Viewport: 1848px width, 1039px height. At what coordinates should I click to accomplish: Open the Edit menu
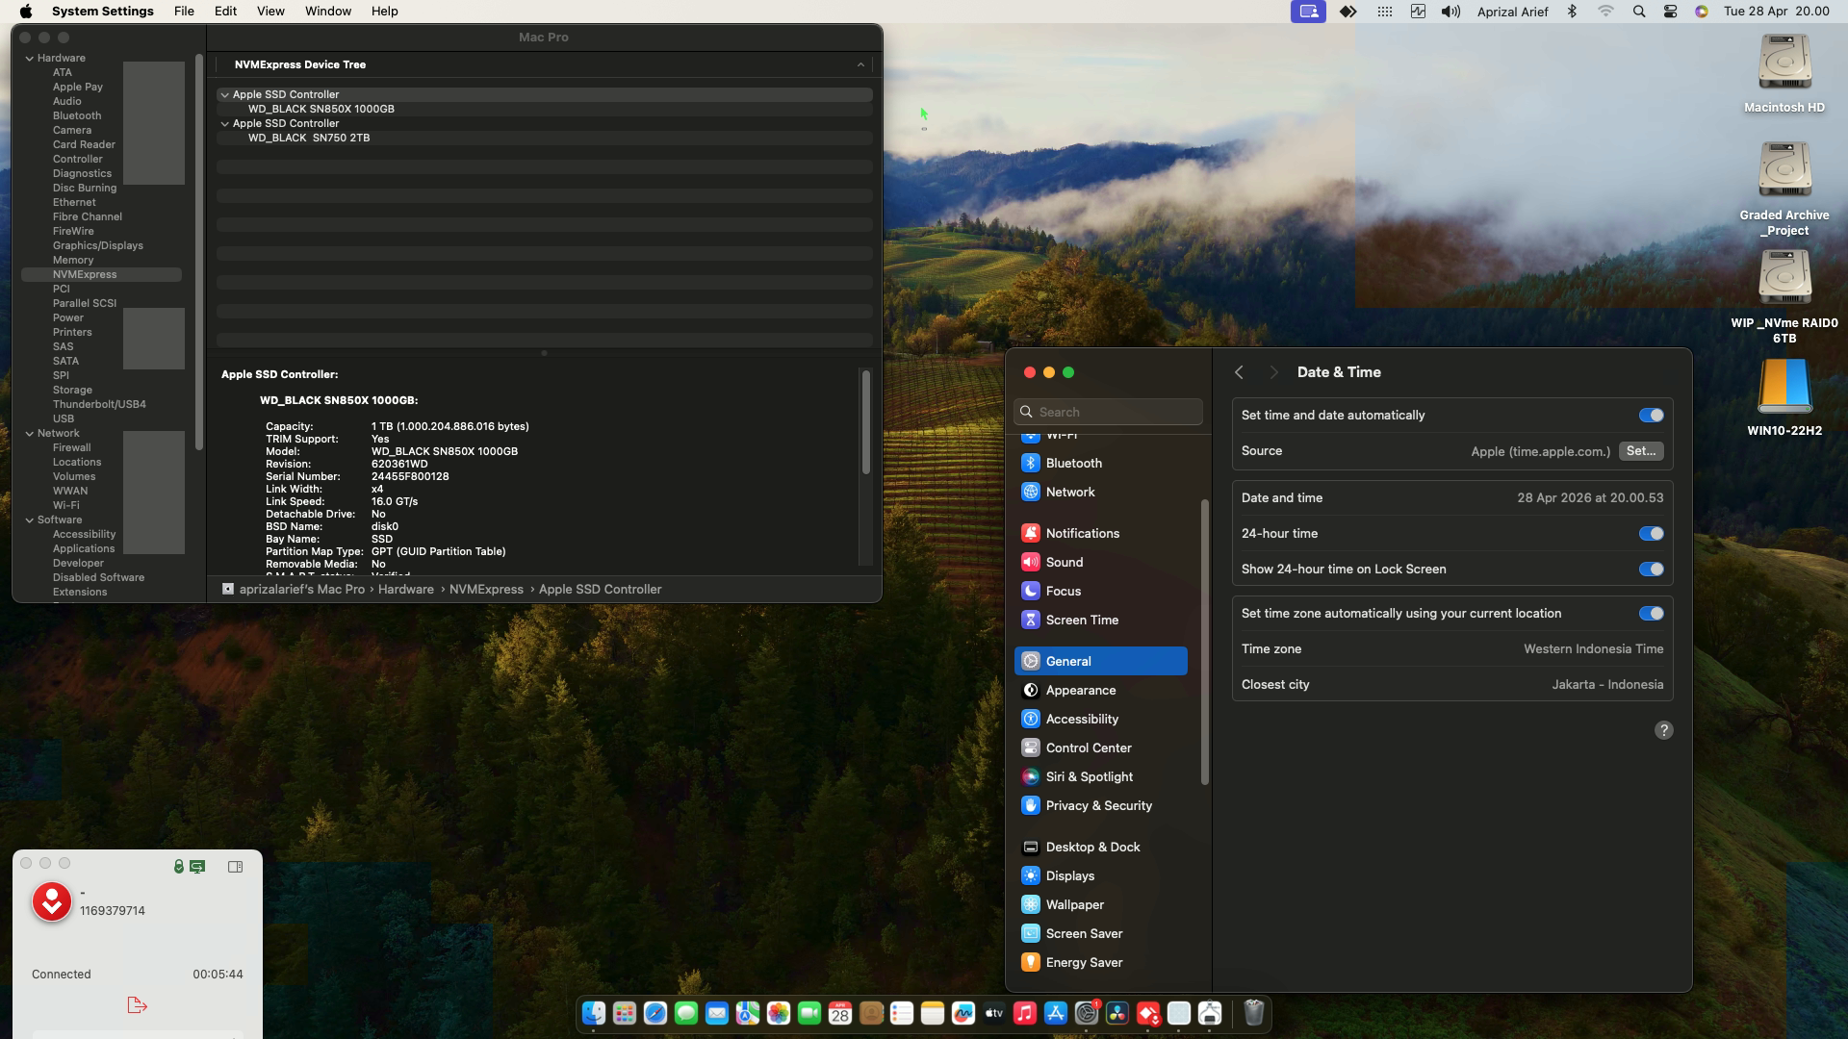(225, 12)
